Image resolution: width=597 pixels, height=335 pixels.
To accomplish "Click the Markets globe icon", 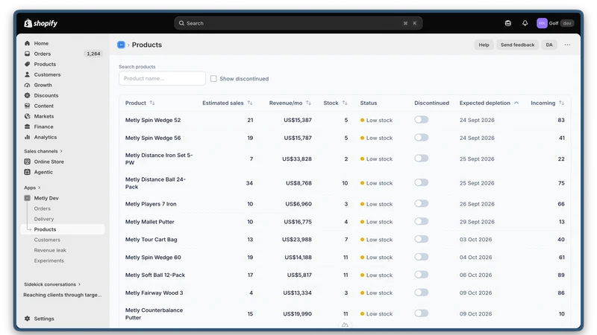I will coord(27,116).
